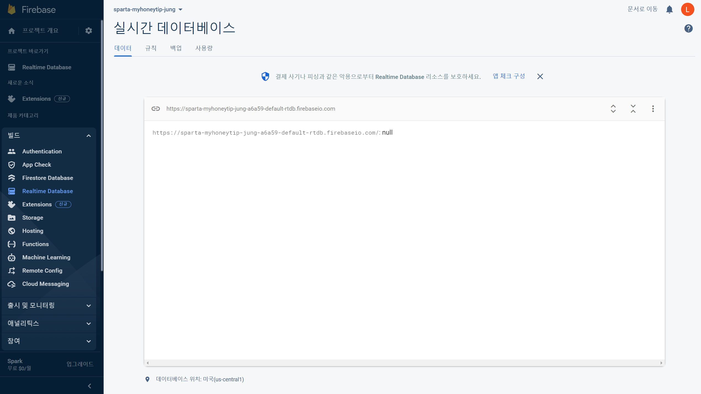
Task: Open project settings gear icon
Action: coord(88,31)
